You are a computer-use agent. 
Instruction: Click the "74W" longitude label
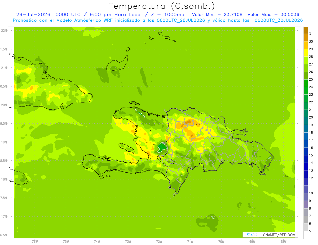(97, 242)
